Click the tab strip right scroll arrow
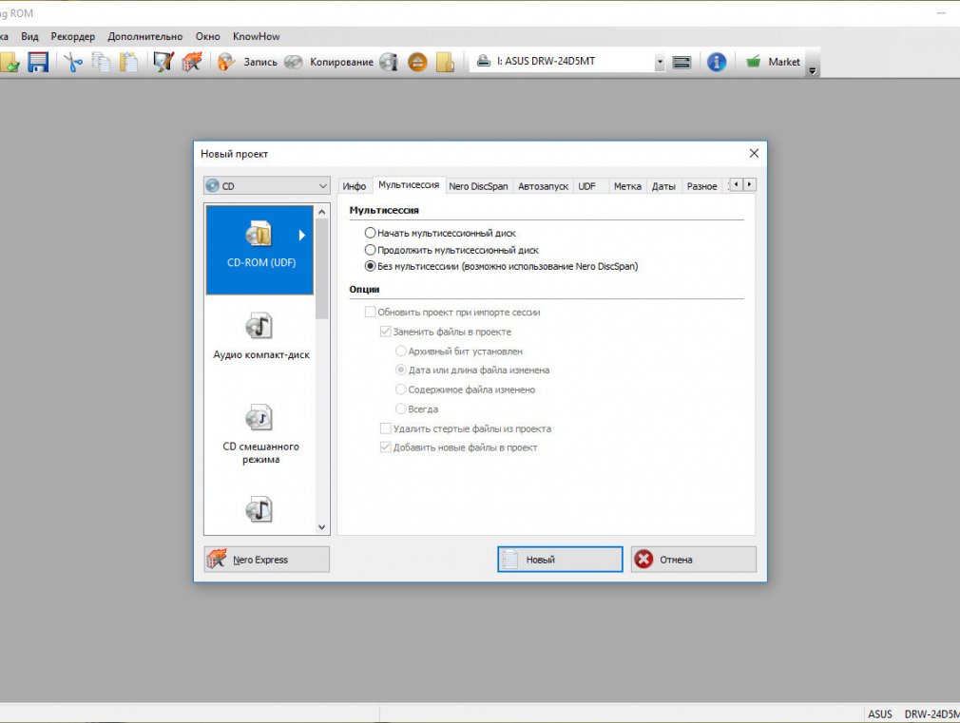This screenshot has width=960, height=723. click(x=749, y=184)
